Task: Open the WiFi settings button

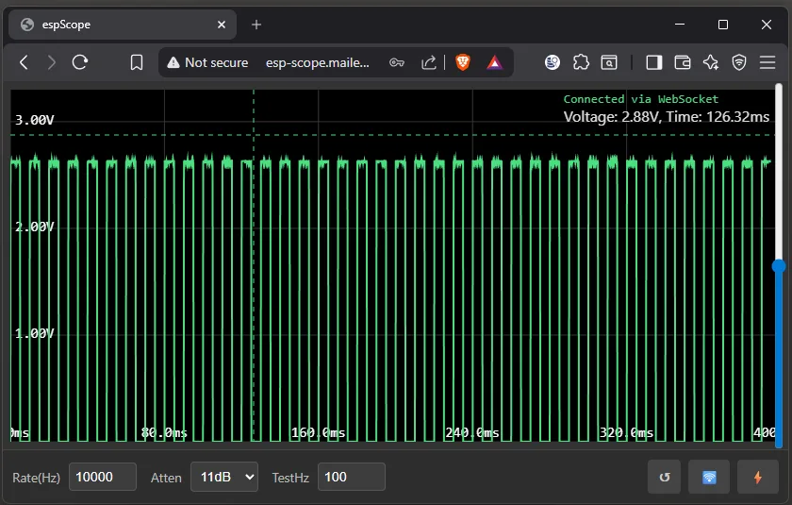Action: point(709,478)
